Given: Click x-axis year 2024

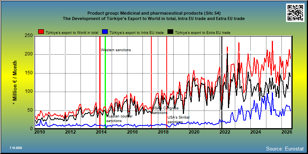Looking at the screenshot, I should pos(255,132).
